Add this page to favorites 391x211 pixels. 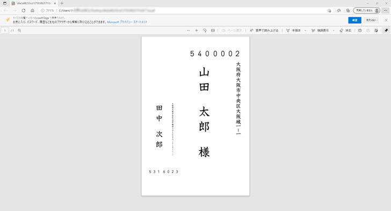coord(329,11)
